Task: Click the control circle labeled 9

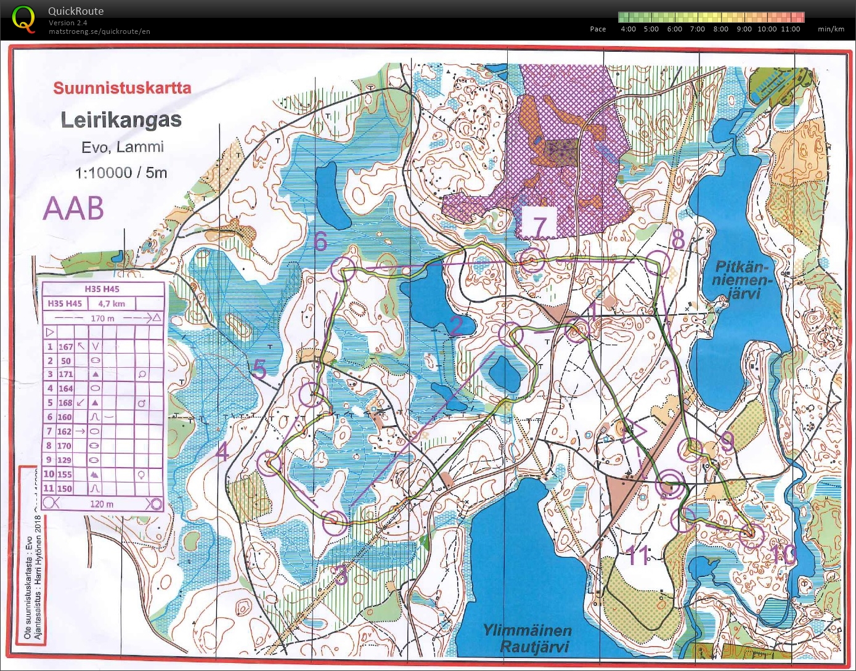Action: pos(691,450)
